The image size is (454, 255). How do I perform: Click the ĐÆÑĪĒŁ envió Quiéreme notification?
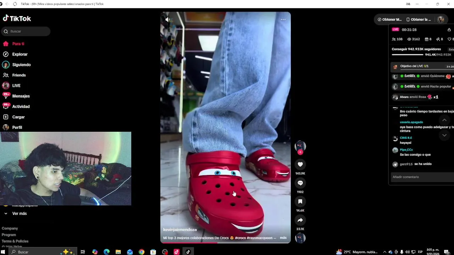click(423, 76)
